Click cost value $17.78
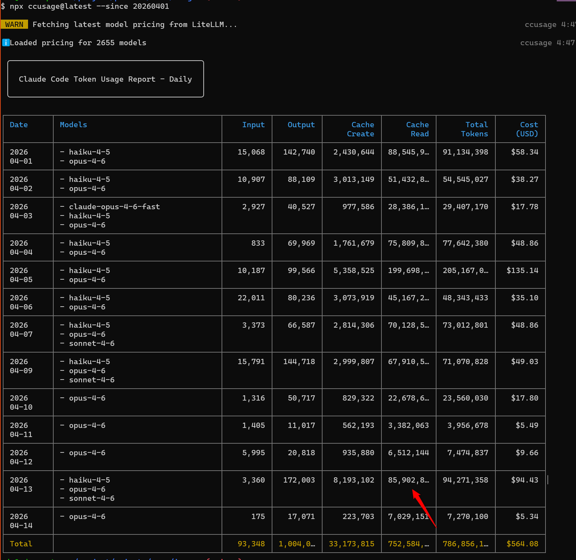Image resolution: width=576 pixels, height=560 pixels. coord(525,207)
